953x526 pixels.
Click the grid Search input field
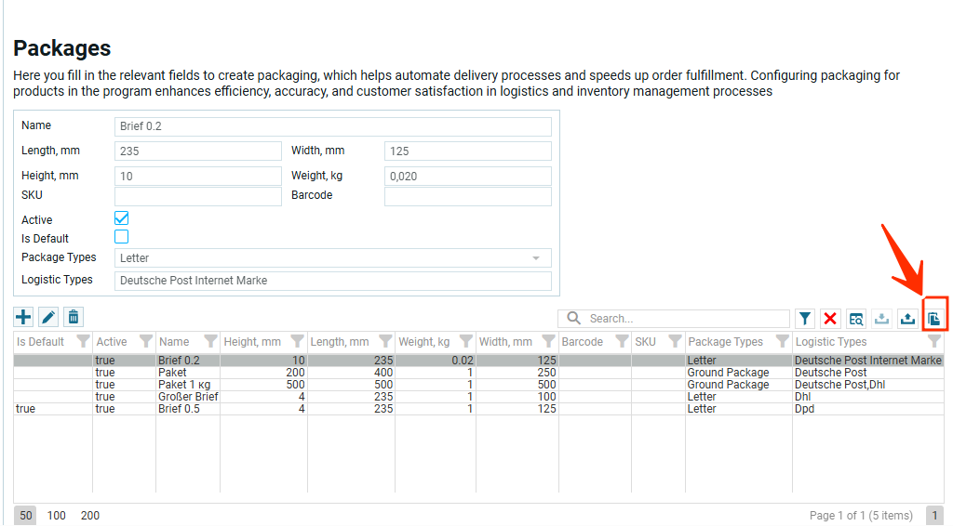point(674,319)
